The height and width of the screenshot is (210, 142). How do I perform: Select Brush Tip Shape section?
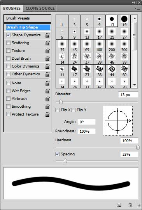(x=28, y=27)
